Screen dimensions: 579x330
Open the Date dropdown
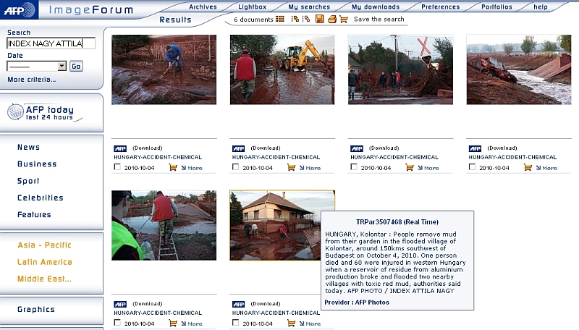coord(37,66)
